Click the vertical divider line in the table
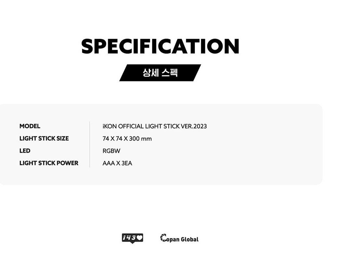This screenshot has height=257, width=346. tap(90, 144)
